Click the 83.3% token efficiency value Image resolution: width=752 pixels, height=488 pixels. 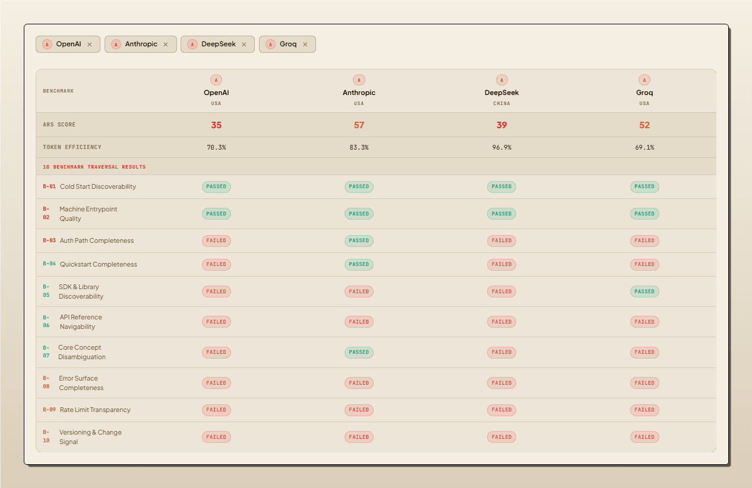coord(359,147)
